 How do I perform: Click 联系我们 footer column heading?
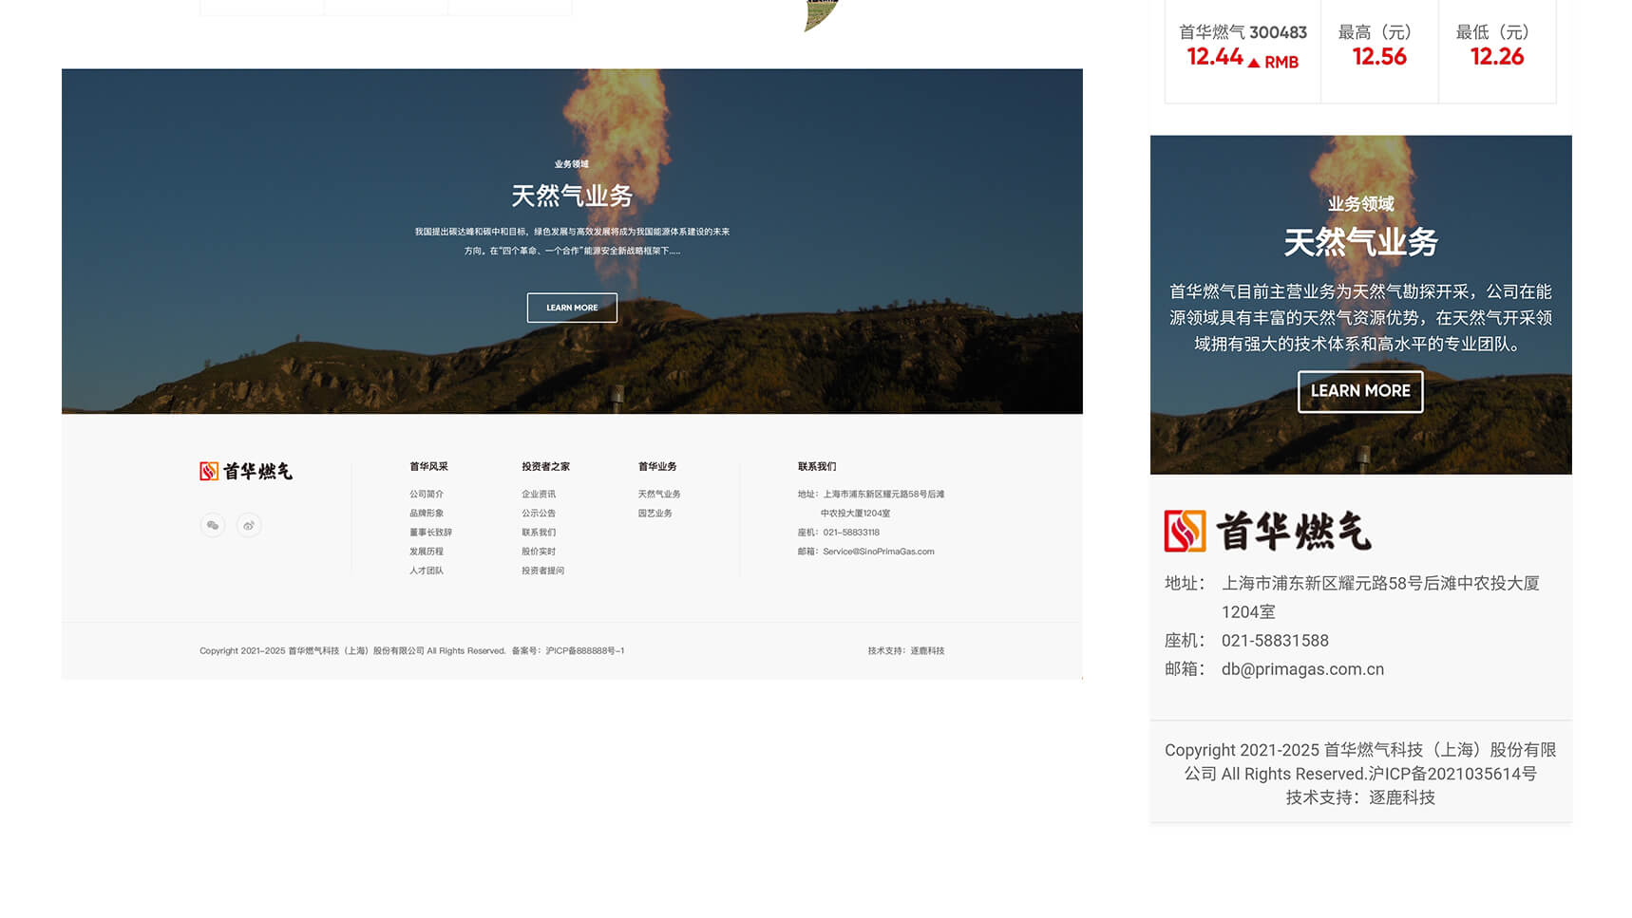[x=817, y=466]
